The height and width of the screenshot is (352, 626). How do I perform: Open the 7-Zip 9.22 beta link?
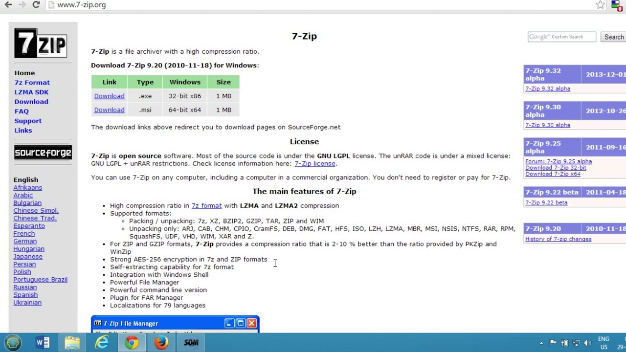pos(546,203)
